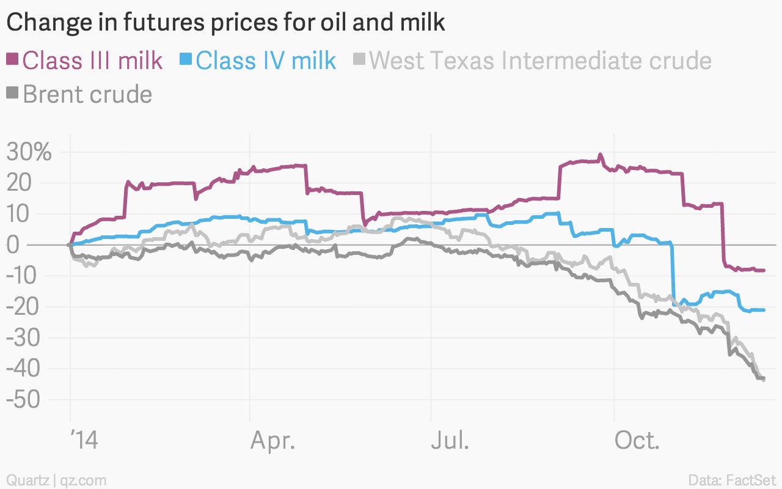Select the Brent crude legend label
The image size is (782, 489).
tap(87, 94)
